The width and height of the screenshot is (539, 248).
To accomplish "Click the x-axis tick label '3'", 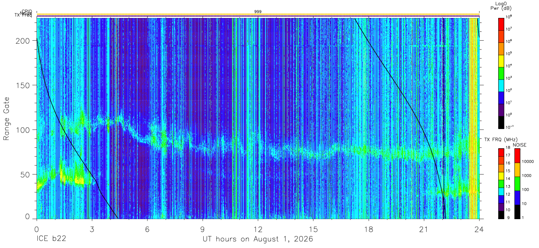I will click(92, 229).
